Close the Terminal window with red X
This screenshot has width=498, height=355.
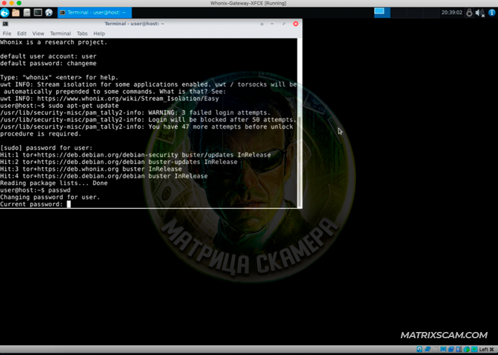295,24
